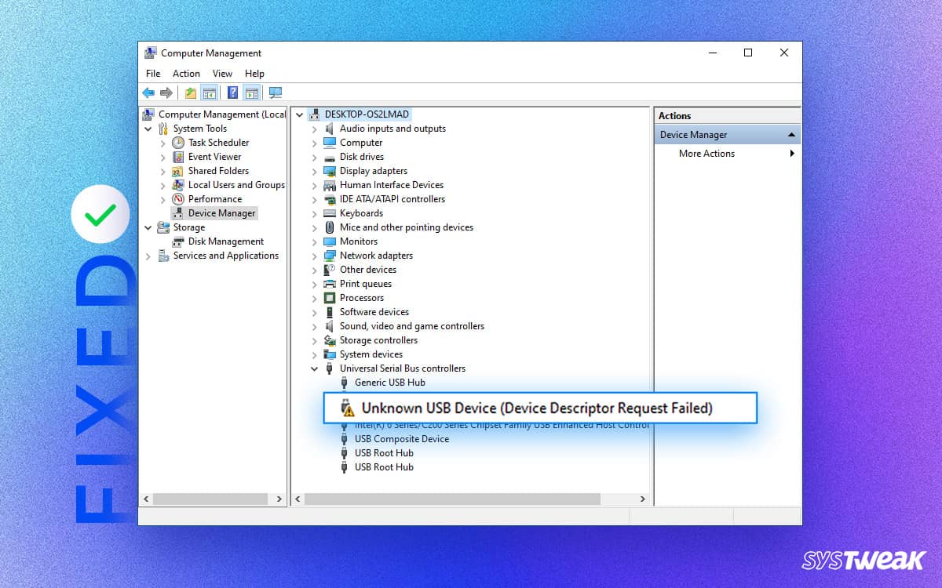Open the Action menu
This screenshot has height=588, width=942.
[186, 73]
